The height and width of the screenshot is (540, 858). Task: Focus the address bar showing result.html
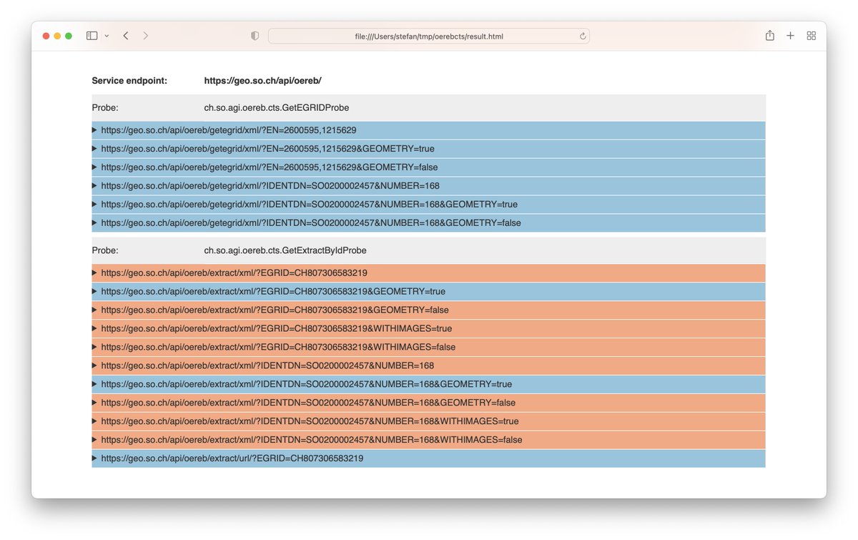point(429,36)
